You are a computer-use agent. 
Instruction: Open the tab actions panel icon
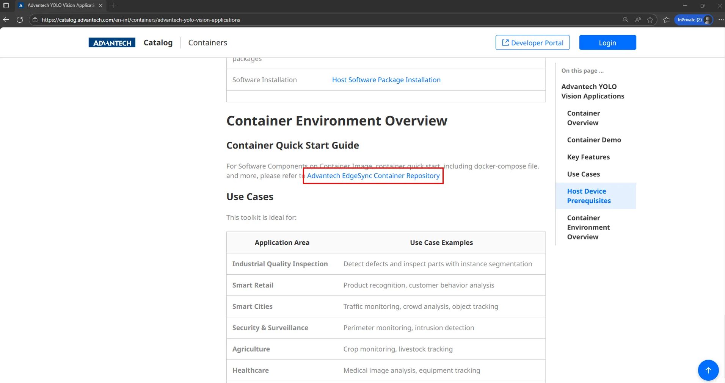click(6, 5)
